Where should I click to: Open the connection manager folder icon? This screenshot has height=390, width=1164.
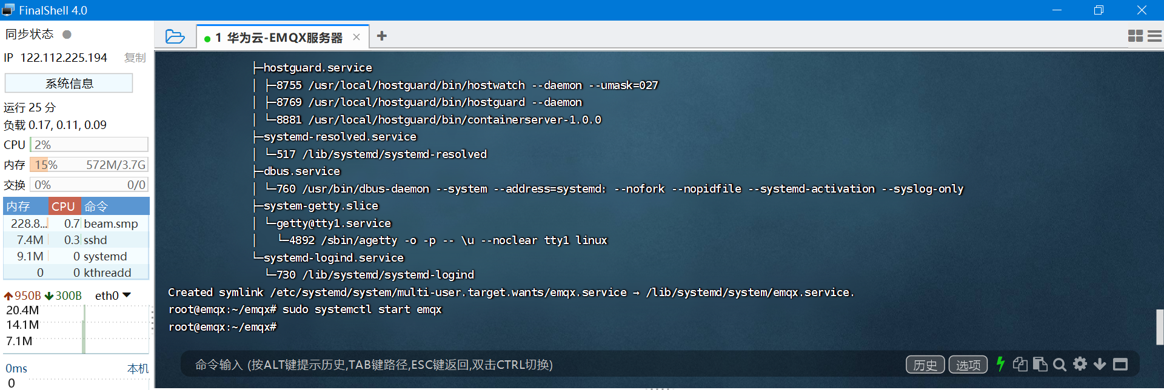175,36
